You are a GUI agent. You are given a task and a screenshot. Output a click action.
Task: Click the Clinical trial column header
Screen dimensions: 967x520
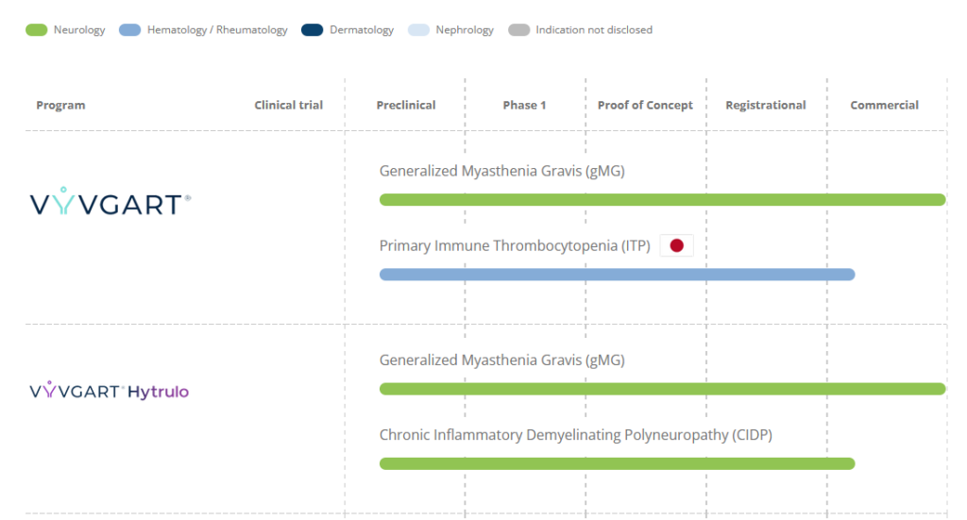tap(289, 106)
